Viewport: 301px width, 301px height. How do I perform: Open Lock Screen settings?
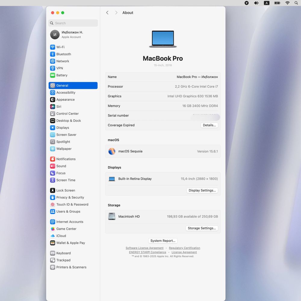(73, 191)
